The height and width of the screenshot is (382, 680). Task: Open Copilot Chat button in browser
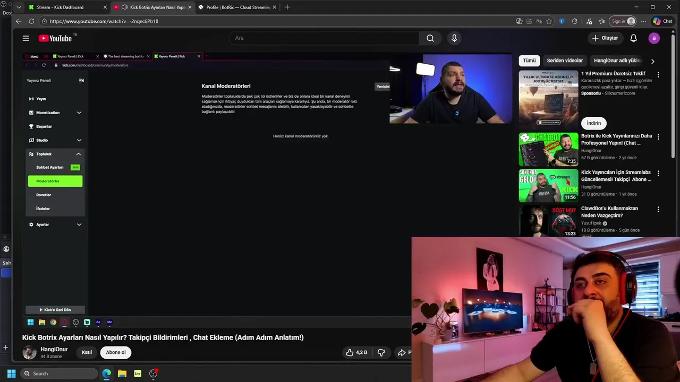tap(662, 21)
